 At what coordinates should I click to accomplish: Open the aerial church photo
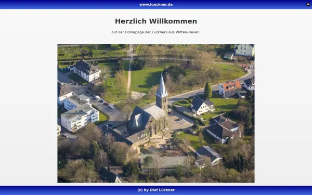point(156,113)
